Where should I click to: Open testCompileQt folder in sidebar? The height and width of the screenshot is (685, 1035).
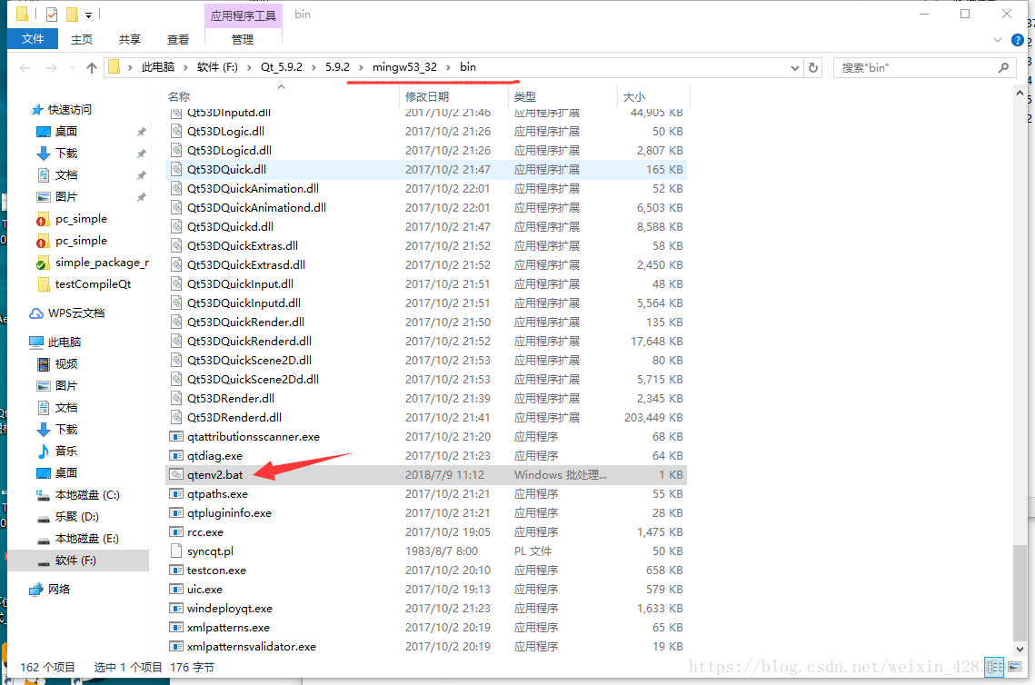pos(93,284)
